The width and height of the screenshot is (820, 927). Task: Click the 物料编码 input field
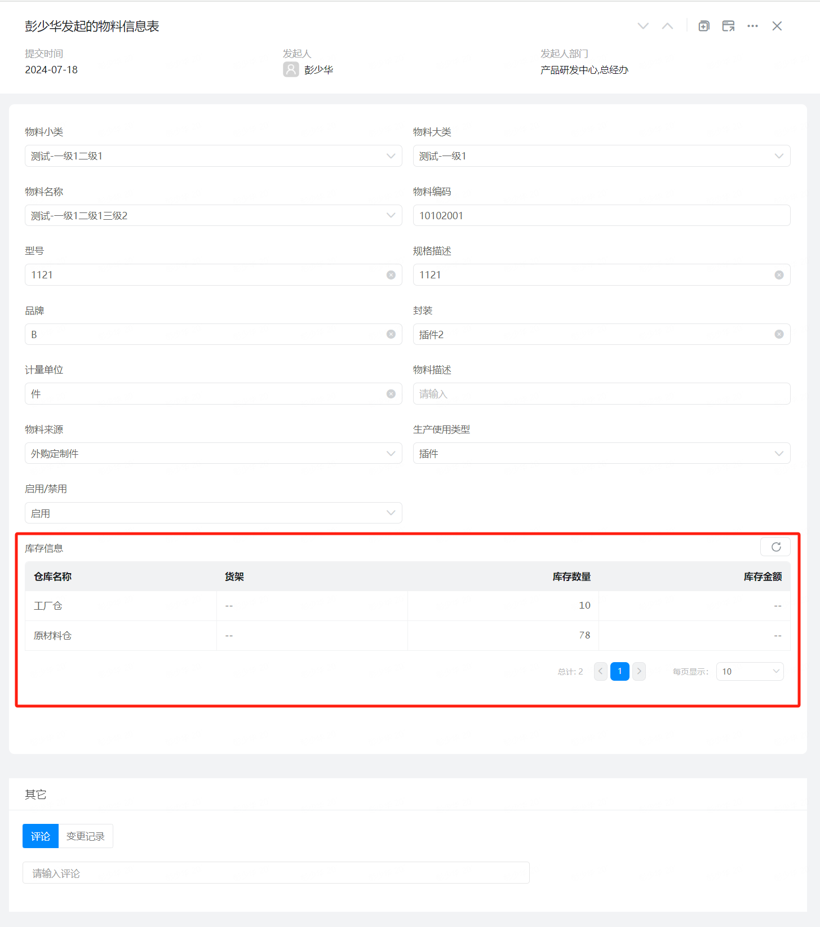click(601, 215)
